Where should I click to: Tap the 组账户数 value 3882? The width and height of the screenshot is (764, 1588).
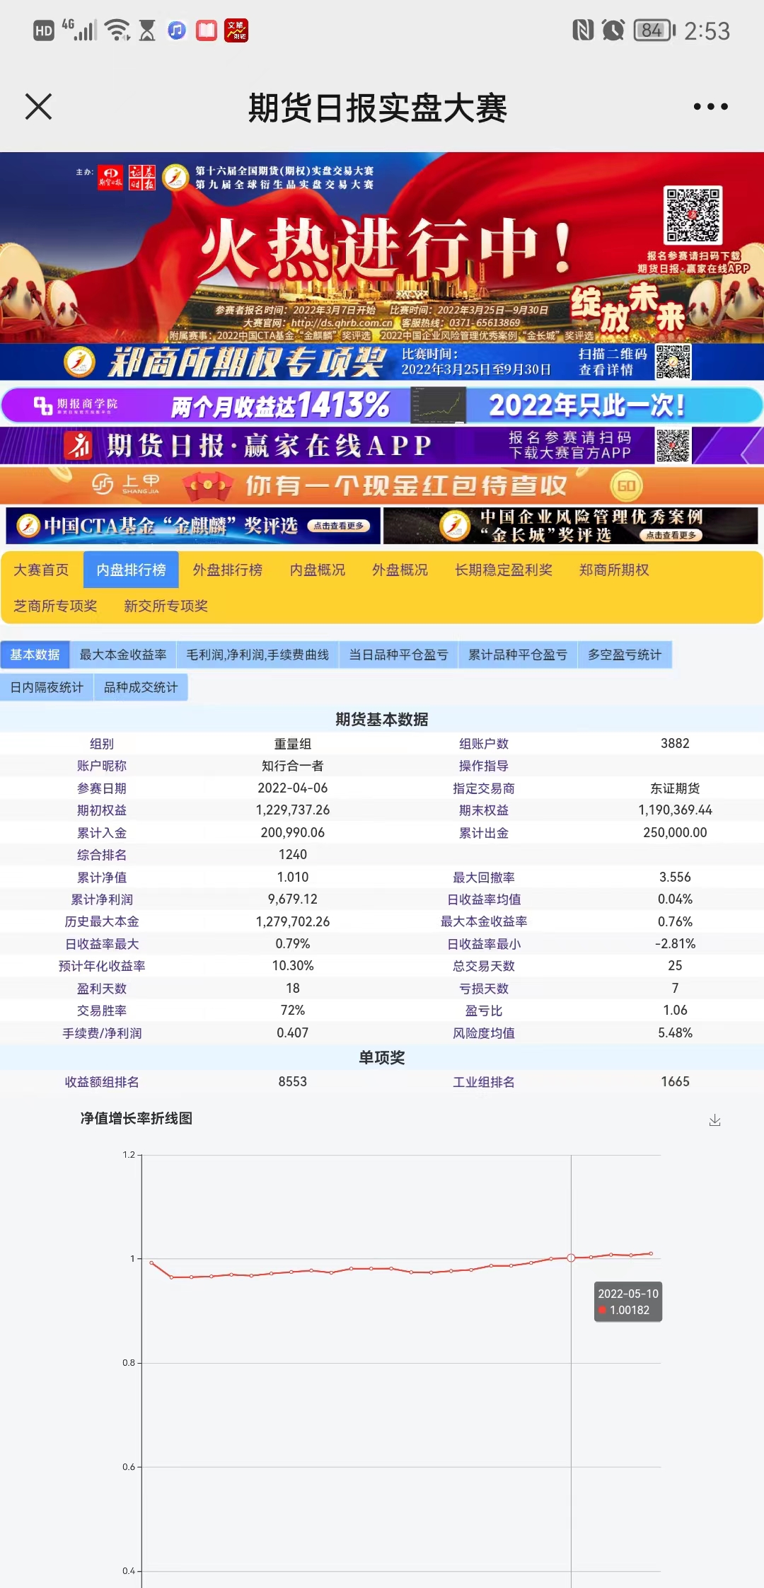(675, 743)
